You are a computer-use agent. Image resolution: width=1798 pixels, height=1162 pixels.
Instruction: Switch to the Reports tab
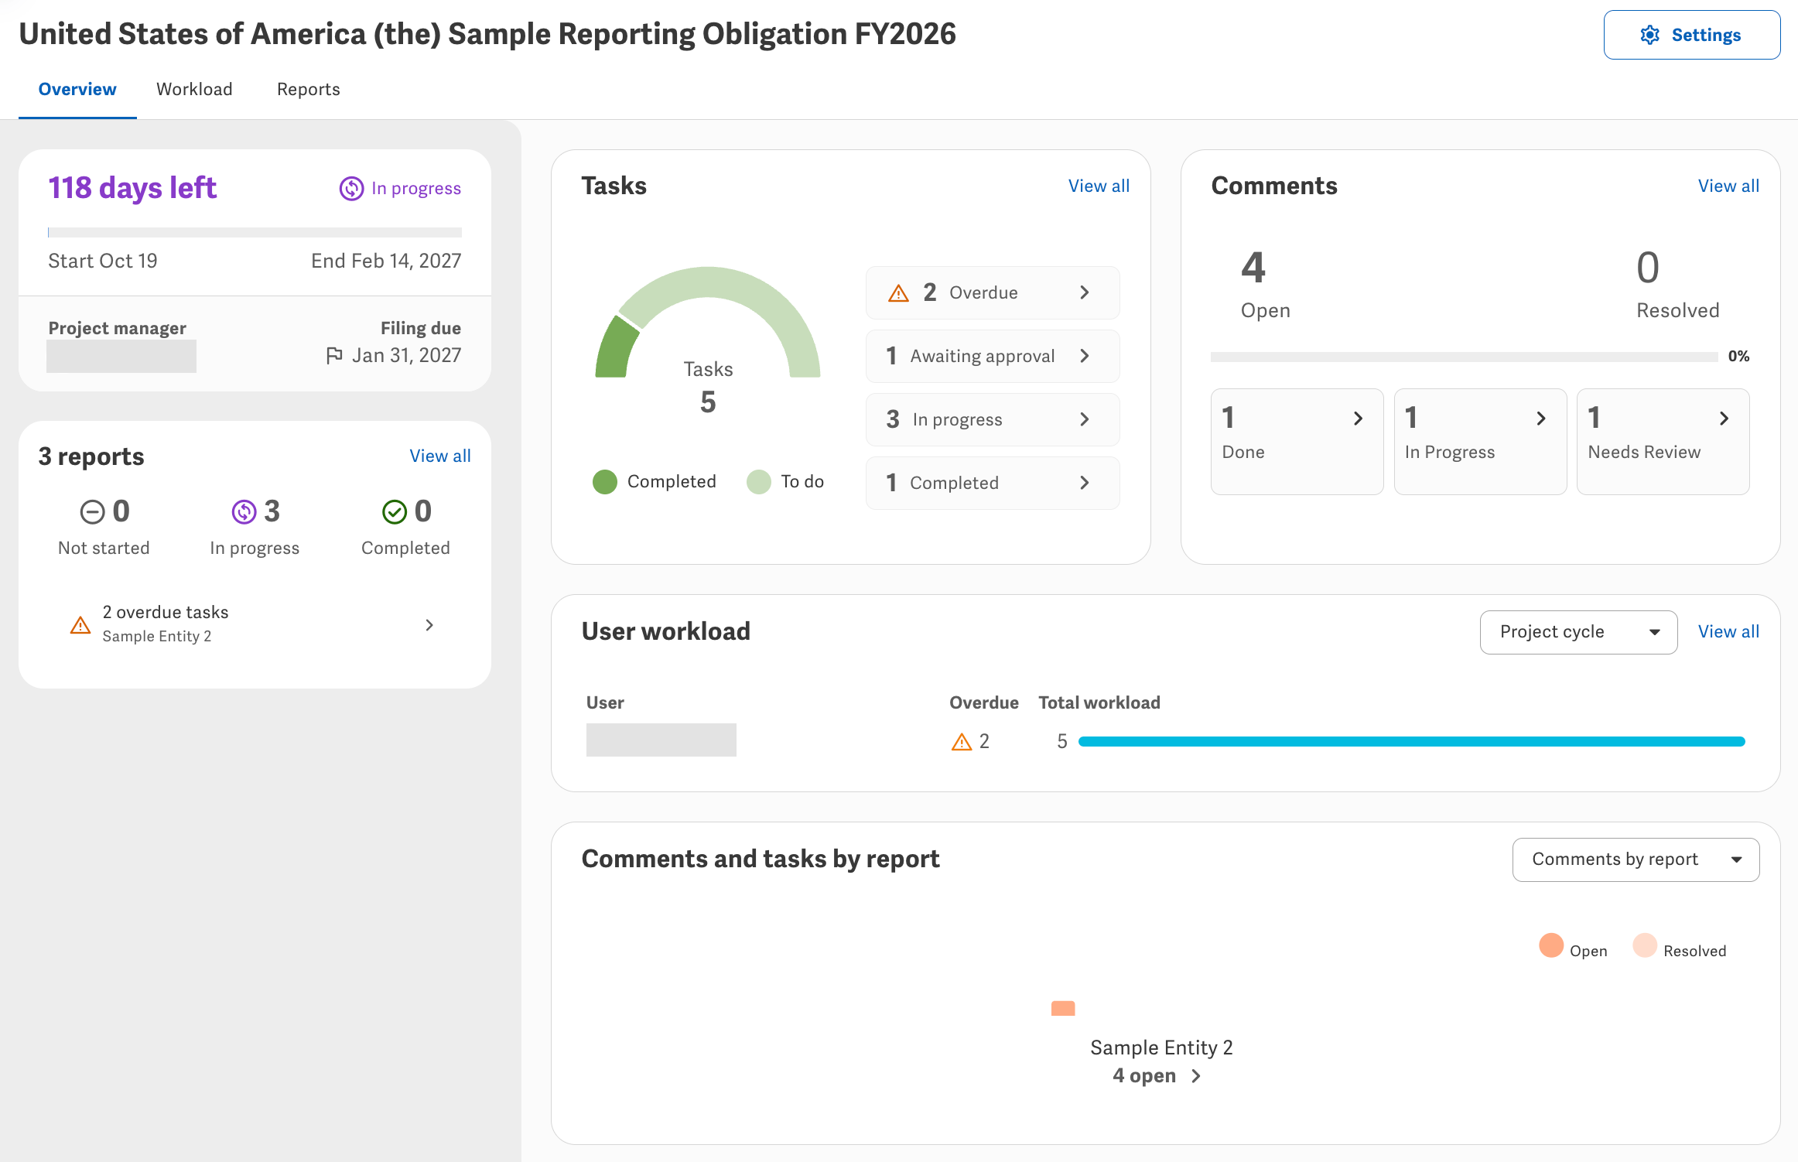309,89
